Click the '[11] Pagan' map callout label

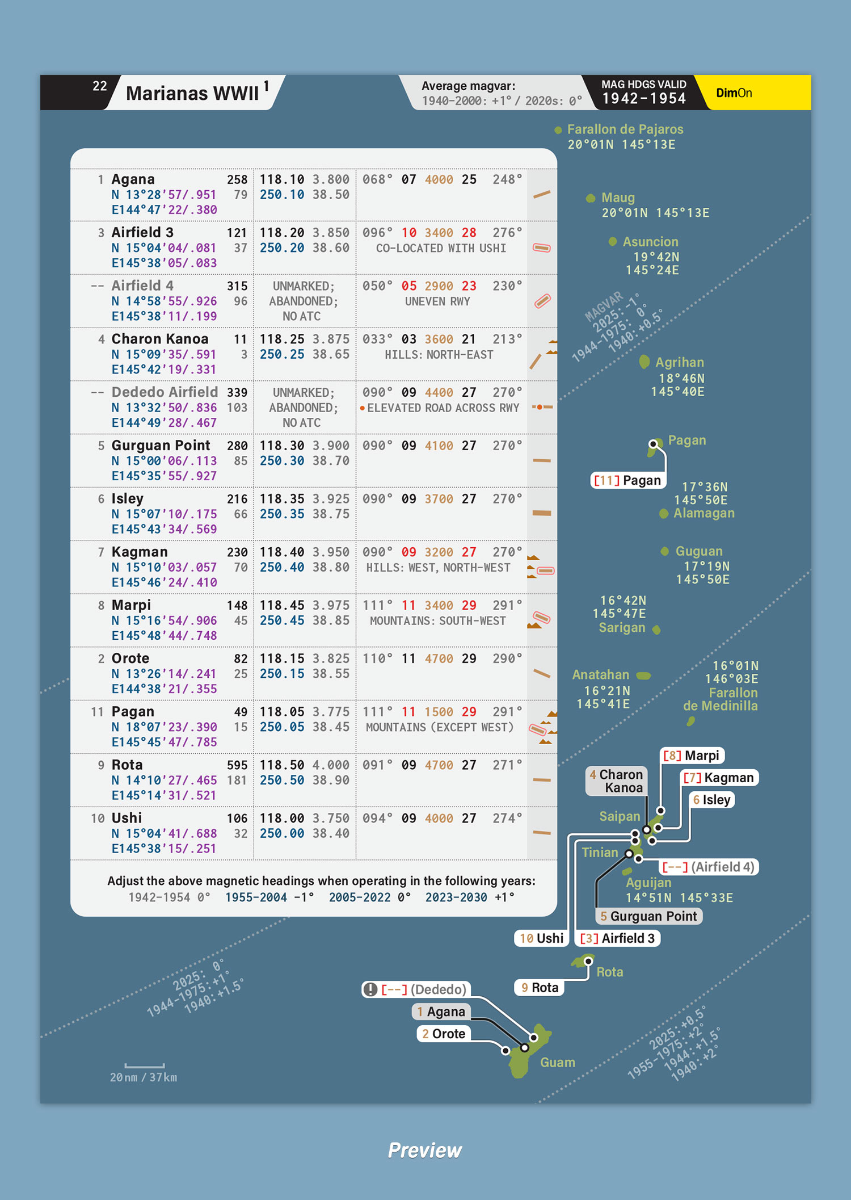(x=627, y=480)
